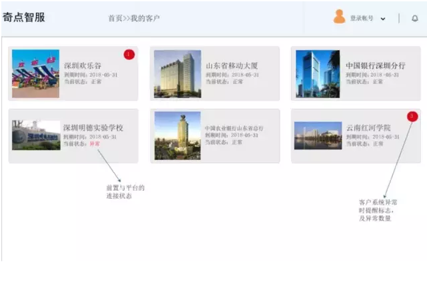The height and width of the screenshot is (284, 427).
Task: Open the red alert badge on 深圳欢乐谷
Action: point(129,55)
